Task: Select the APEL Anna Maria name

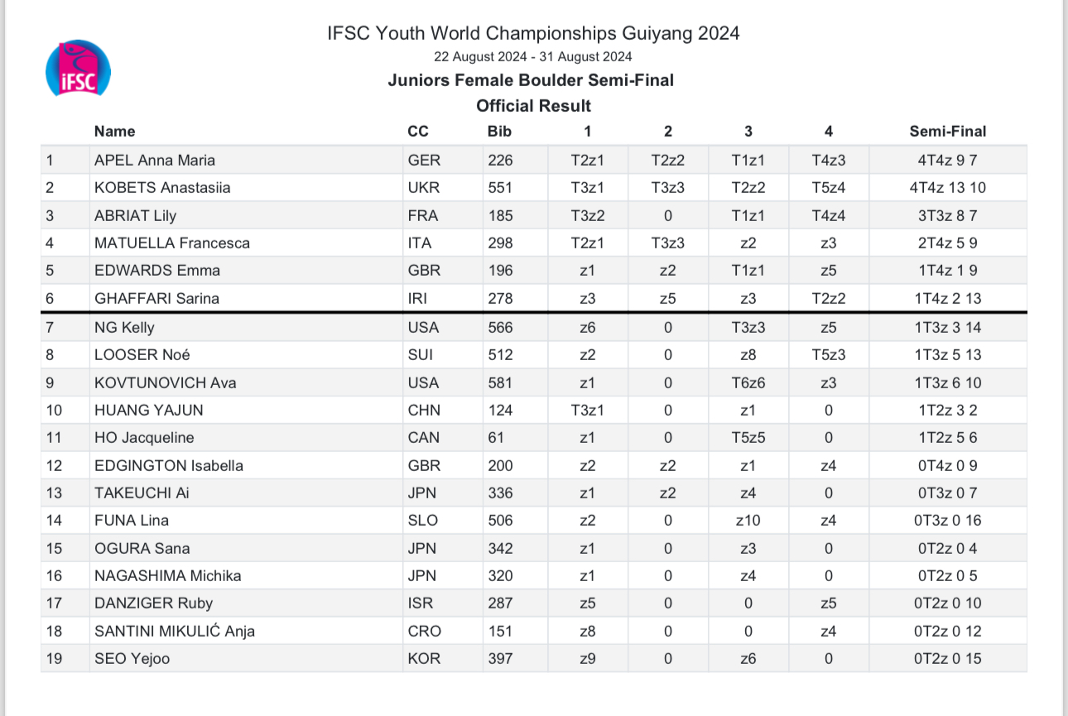Action: pos(155,161)
